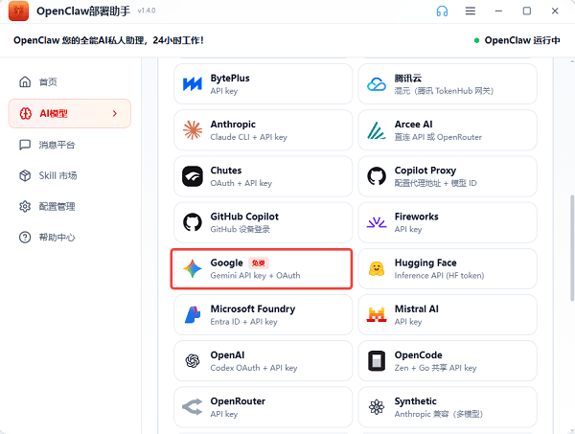Image resolution: width=575 pixels, height=434 pixels.
Task: Click the OpenAI logo icon
Action: tap(193, 361)
